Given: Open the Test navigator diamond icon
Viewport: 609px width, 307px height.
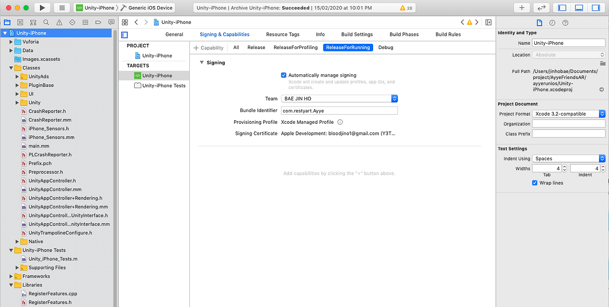Looking at the screenshot, I should pos(72,22).
